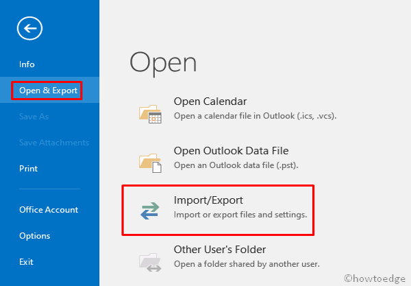Click the Open Calendar title text

[x=210, y=102]
